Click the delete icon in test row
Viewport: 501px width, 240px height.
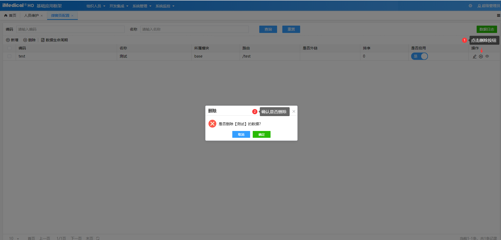[x=481, y=56]
